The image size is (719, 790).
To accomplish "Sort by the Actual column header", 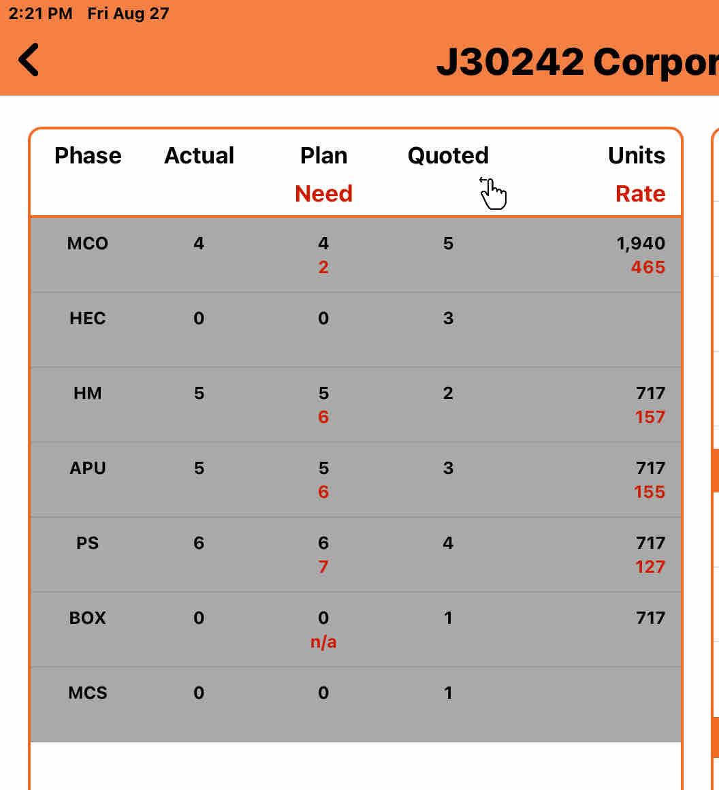I will coord(199,156).
